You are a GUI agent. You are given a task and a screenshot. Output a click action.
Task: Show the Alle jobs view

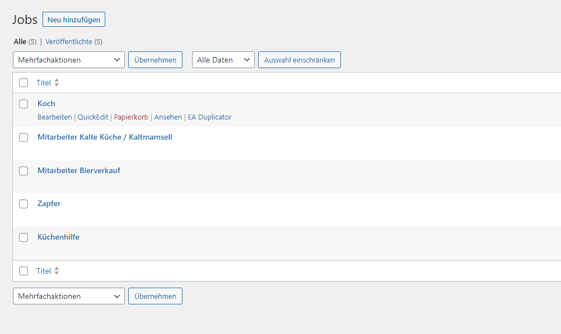[20, 42]
